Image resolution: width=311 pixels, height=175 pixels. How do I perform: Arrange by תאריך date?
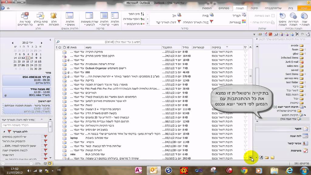[x=239, y=15]
